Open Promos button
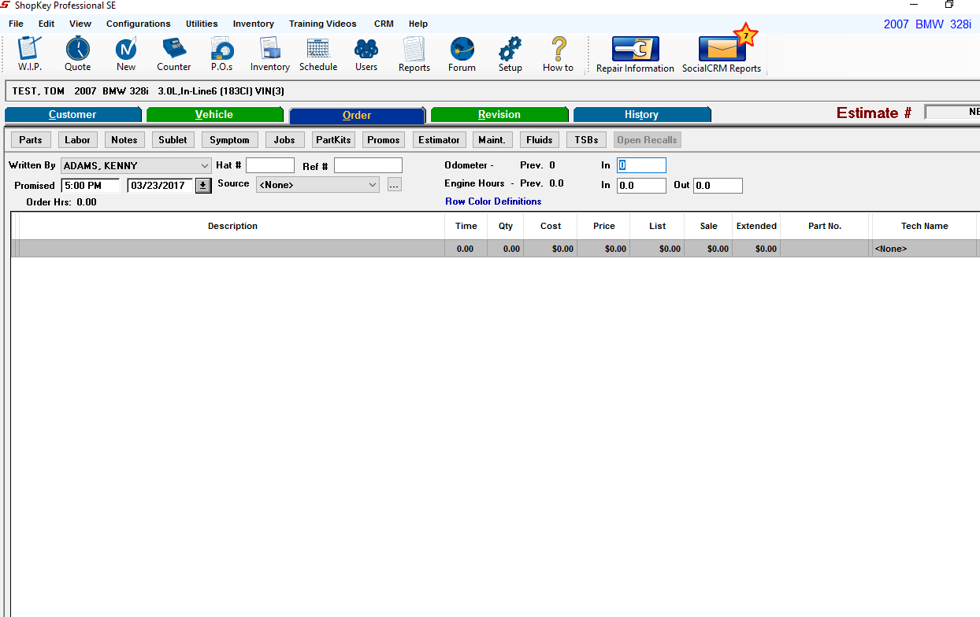The image size is (980, 617). (x=384, y=140)
